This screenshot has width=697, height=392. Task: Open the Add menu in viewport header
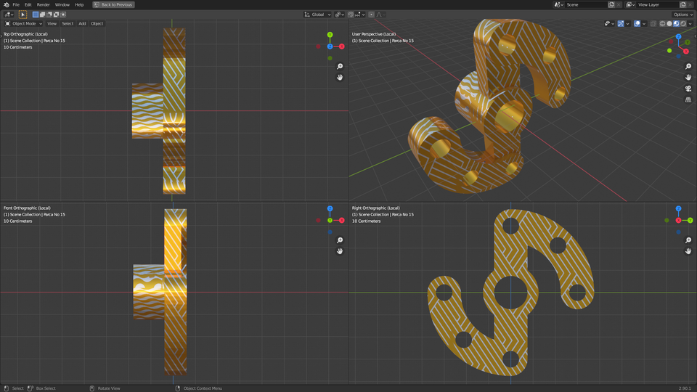pos(82,23)
